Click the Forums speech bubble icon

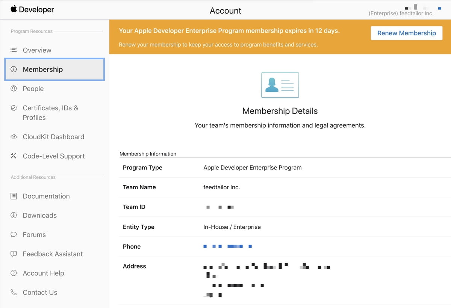coord(14,235)
